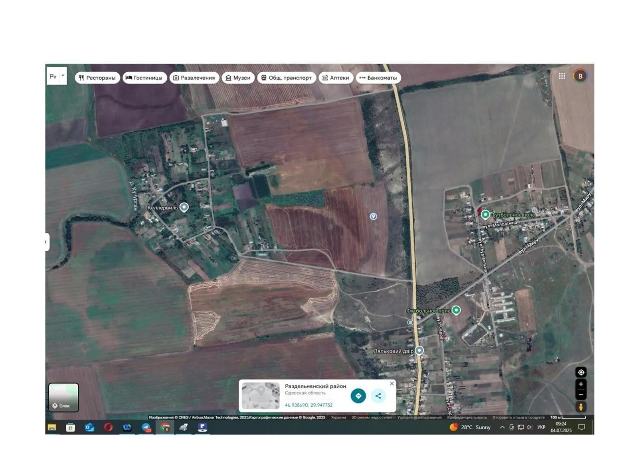The image size is (635, 476).
Task: Toggle the Слои layers map view
Action: coord(63,397)
